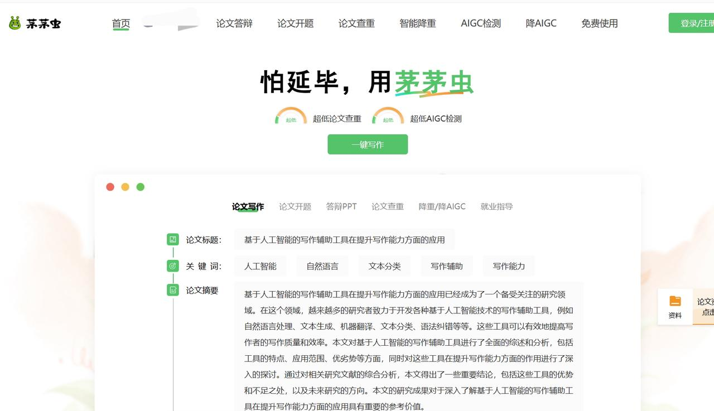Click the 论文标题 field with the thesis title

coord(345,240)
